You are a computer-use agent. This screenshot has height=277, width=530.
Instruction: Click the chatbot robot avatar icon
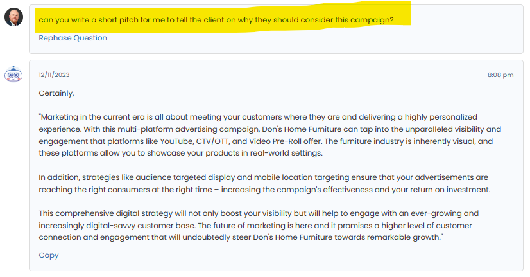(x=13, y=75)
